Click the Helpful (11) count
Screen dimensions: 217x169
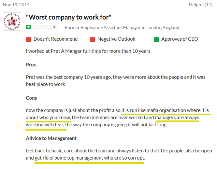201,5
